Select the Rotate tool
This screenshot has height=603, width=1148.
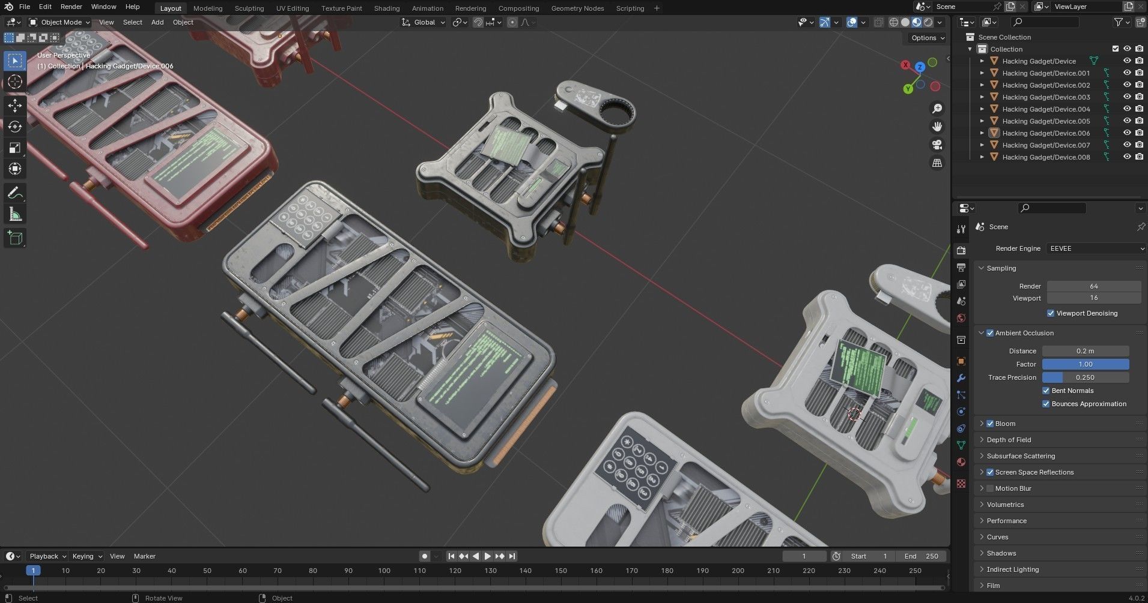pos(15,127)
